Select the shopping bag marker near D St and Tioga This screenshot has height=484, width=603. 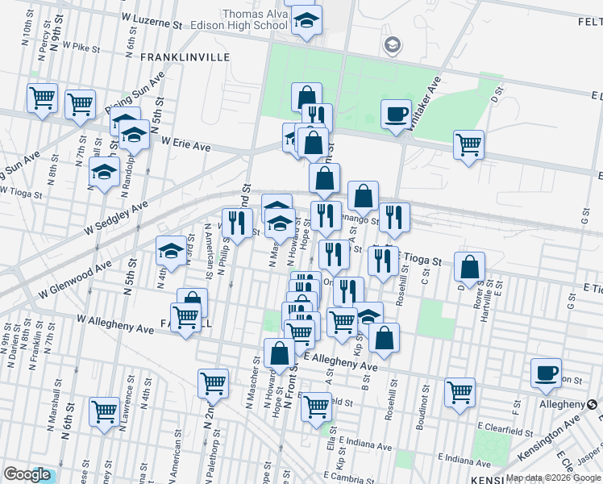[469, 267]
